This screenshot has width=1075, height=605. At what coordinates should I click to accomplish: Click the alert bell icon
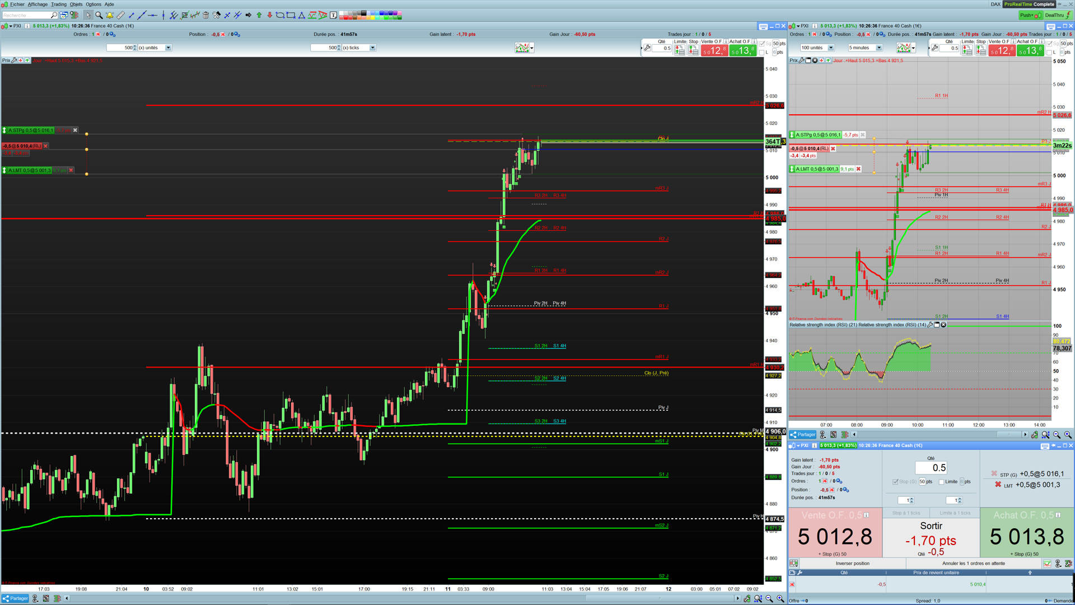[110, 15]
